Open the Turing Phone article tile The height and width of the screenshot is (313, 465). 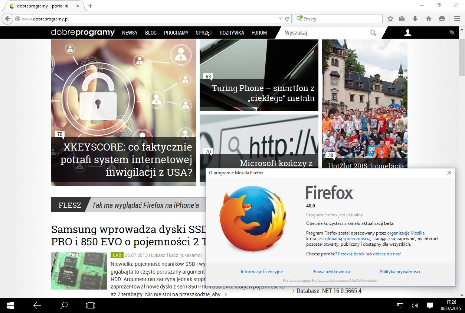259,75
